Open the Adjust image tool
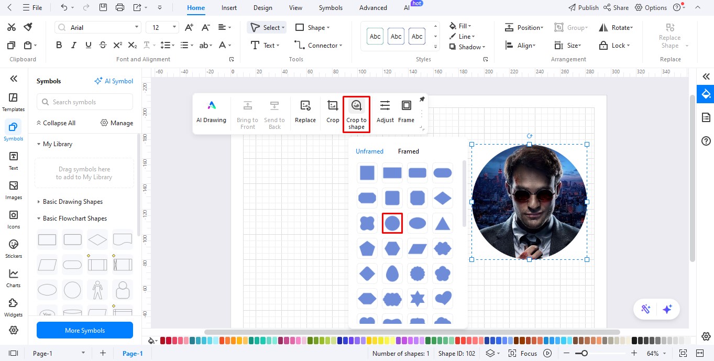Screen dimensions: 714x361 pos(385,112)
